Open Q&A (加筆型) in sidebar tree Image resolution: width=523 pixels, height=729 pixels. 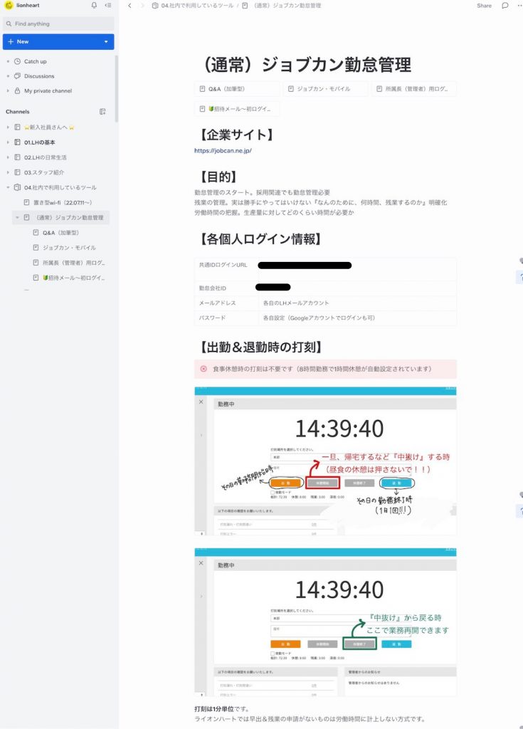(60, 233)
